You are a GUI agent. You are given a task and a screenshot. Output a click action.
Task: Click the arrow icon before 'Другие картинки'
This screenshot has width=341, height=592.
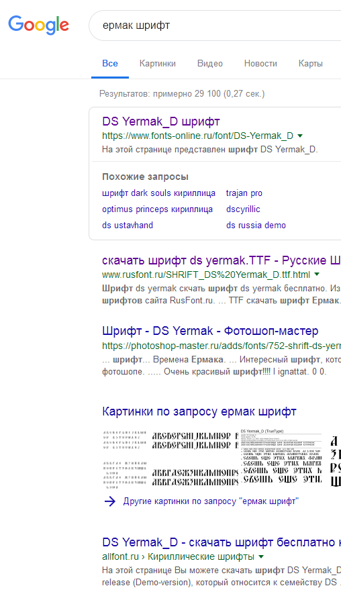110,501
